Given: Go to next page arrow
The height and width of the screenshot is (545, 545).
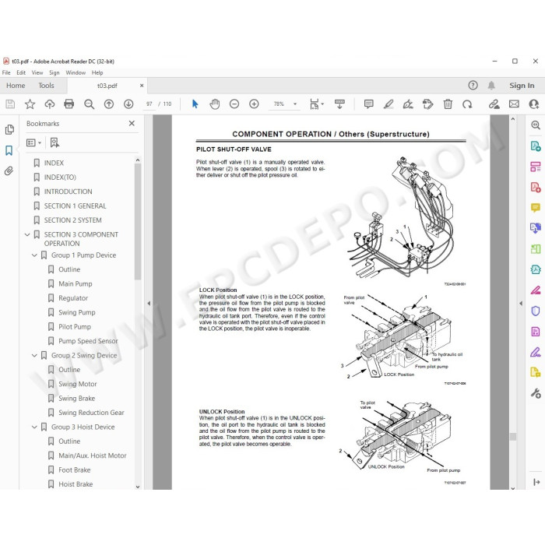Looking at the screenshot, I should 128,104.
